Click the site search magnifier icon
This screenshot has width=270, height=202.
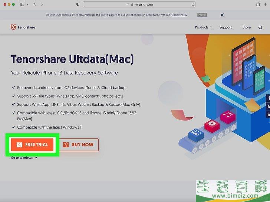[x=260, y=27]
